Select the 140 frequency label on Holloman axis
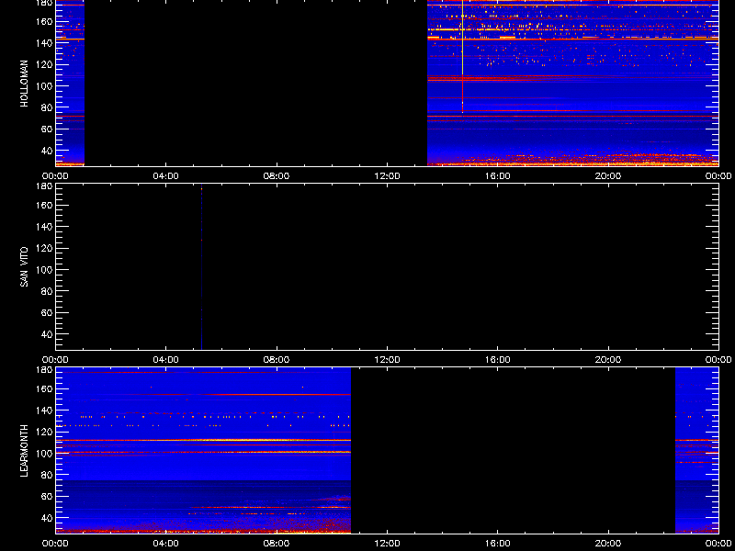Viewport: 735px width, 551px height. point(43,43)
